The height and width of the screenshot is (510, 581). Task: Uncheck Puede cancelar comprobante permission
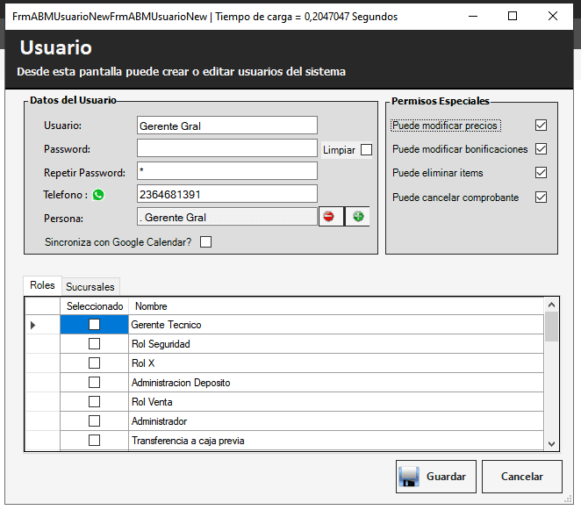[541, 198]
